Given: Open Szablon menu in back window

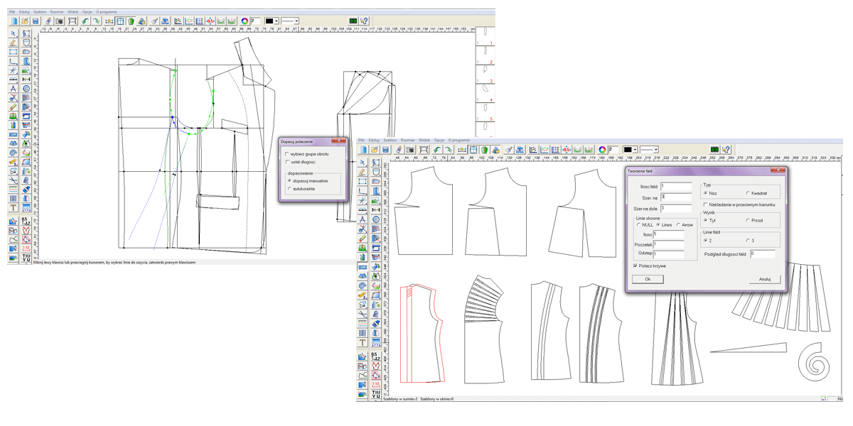Looking at the screenshot, I should [x=39, y=12].
